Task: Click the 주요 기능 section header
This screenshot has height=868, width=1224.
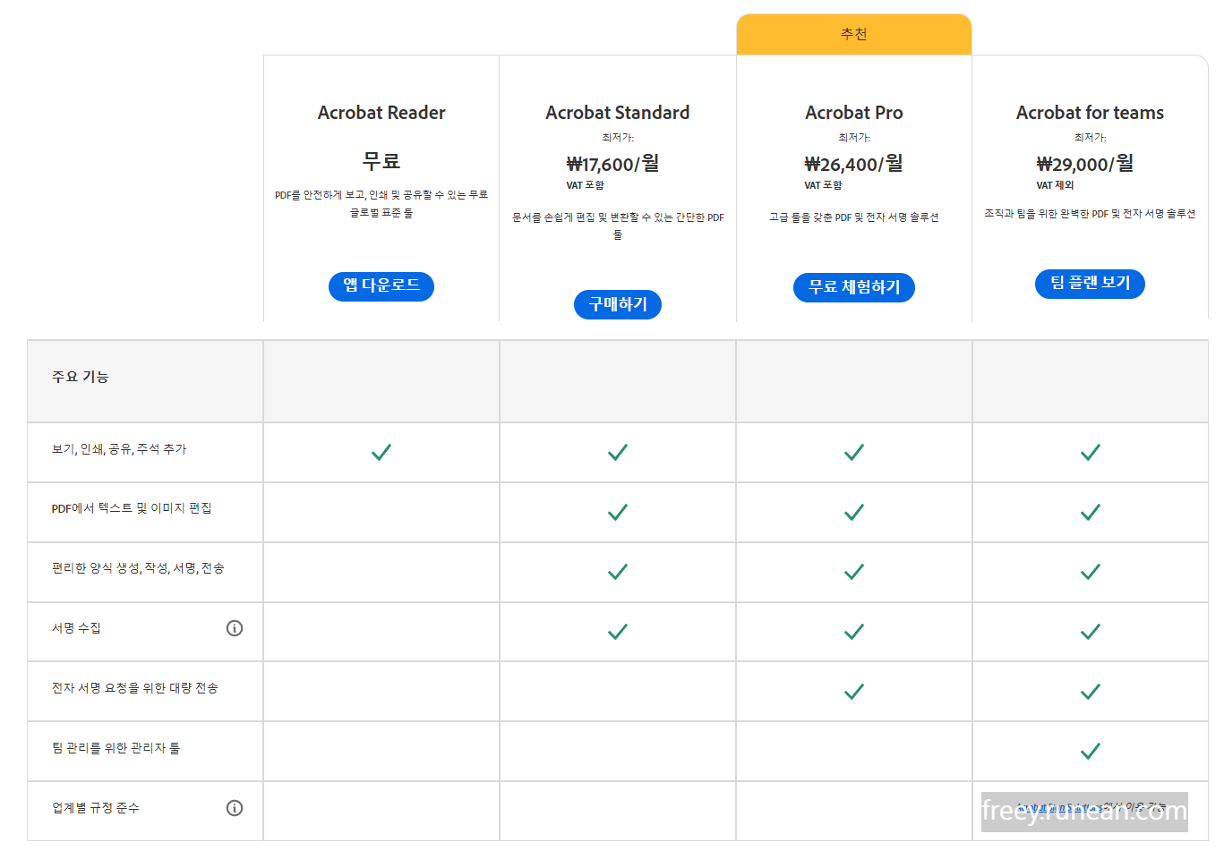Action: pos(80,377)
